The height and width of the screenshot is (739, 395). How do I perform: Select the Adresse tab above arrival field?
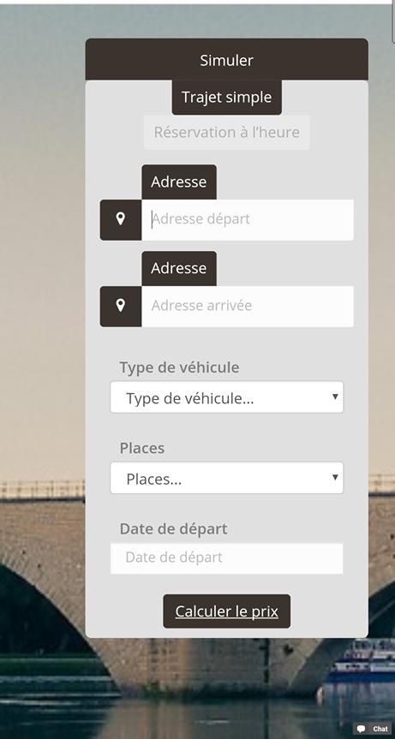click(179, 268)
